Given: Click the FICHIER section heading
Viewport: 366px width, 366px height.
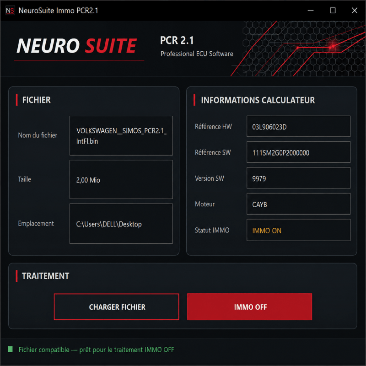Looking at the screenshot, I should 37,100.
